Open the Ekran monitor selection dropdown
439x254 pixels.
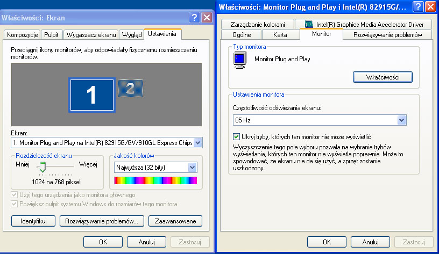197,143
